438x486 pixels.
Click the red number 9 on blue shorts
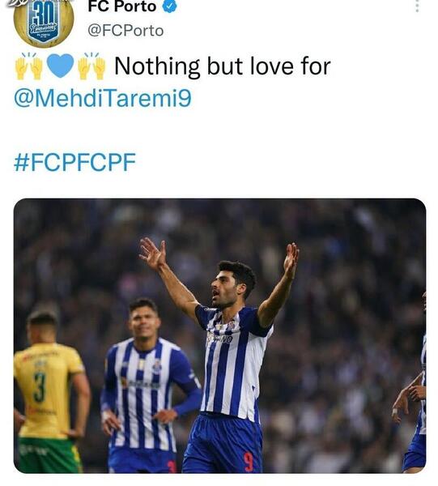[248, 463]
